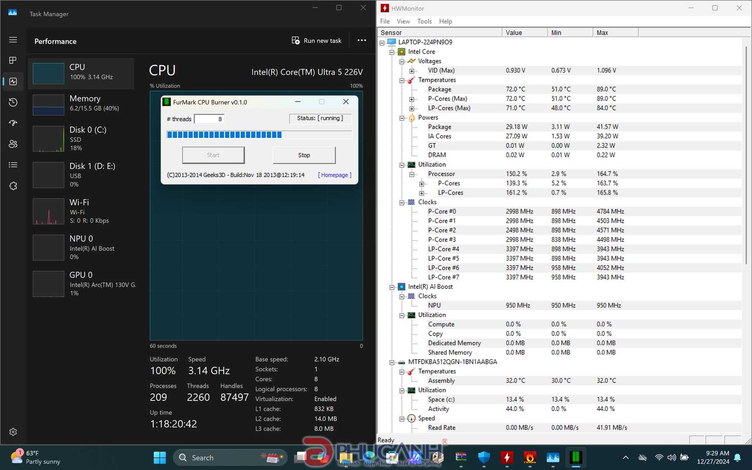This screenshot has width=752, height=470.
Task: Click the FurMark burn progress bar
Action: coord(259,134)
